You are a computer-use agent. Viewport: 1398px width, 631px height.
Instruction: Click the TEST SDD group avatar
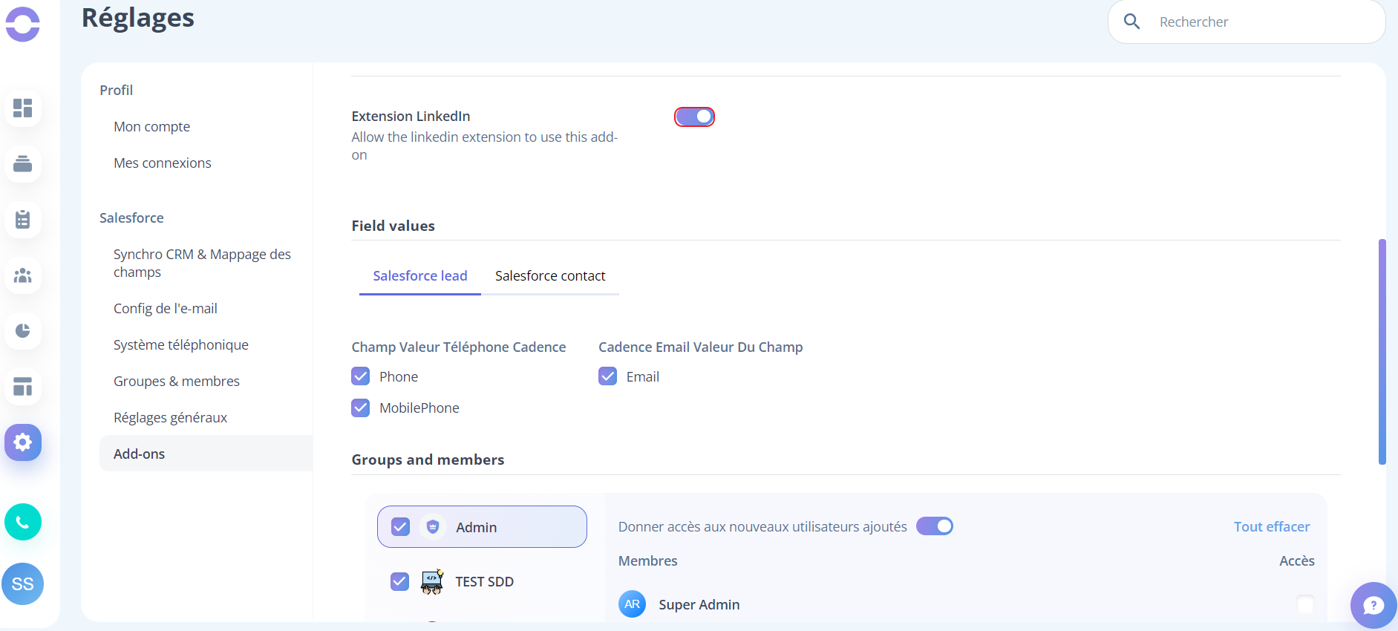click(x=432, y=581)
